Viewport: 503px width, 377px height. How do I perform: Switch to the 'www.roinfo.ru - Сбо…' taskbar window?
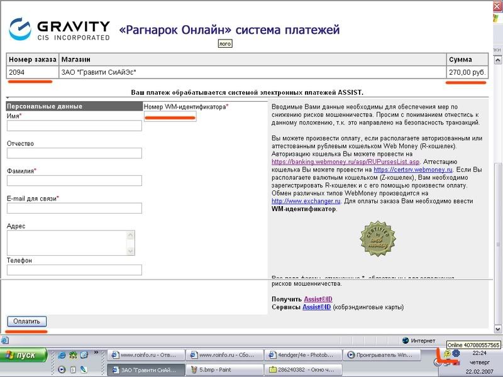click(x=224, y=355)
